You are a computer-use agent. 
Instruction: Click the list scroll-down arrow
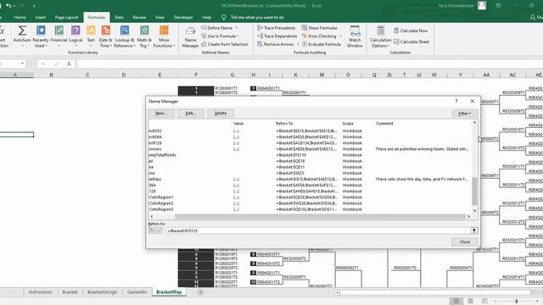[474, 210]
